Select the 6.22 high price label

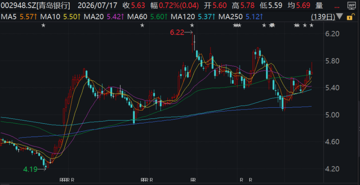point(177,33)
